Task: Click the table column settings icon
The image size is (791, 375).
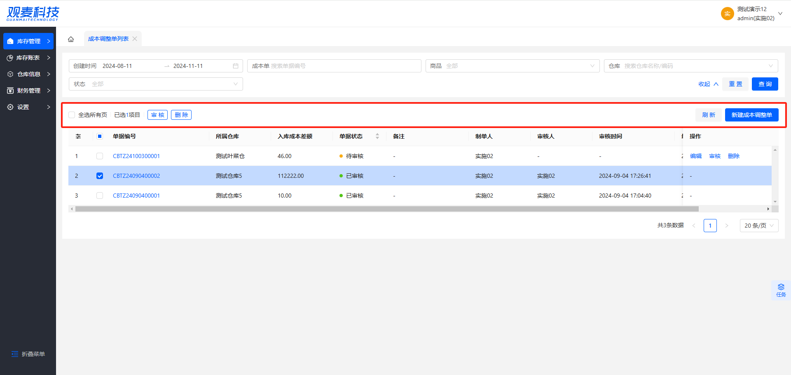Action: [78, 136]
